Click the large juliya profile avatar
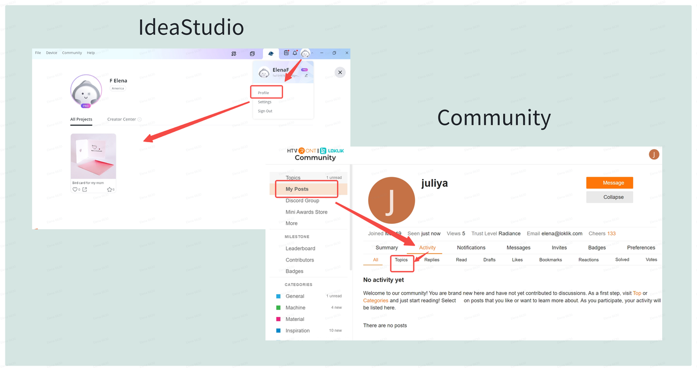Viewport: 697px width, 371px height. pos(392,200)
